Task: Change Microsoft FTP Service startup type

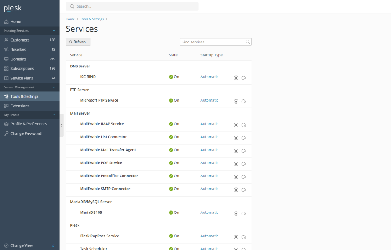Action: [209, 100]
